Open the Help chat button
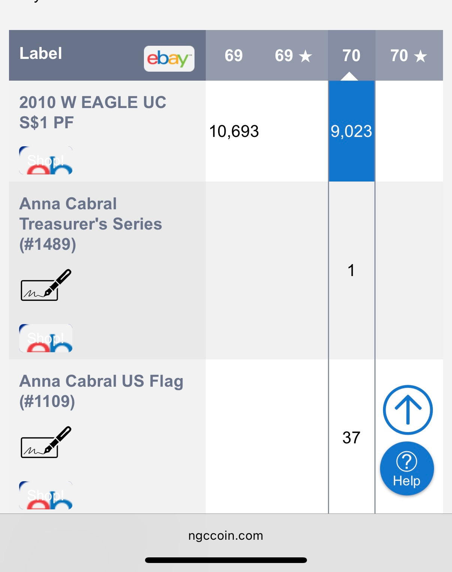The width and height of the screenshot is (452, 572). click(407, 468)
